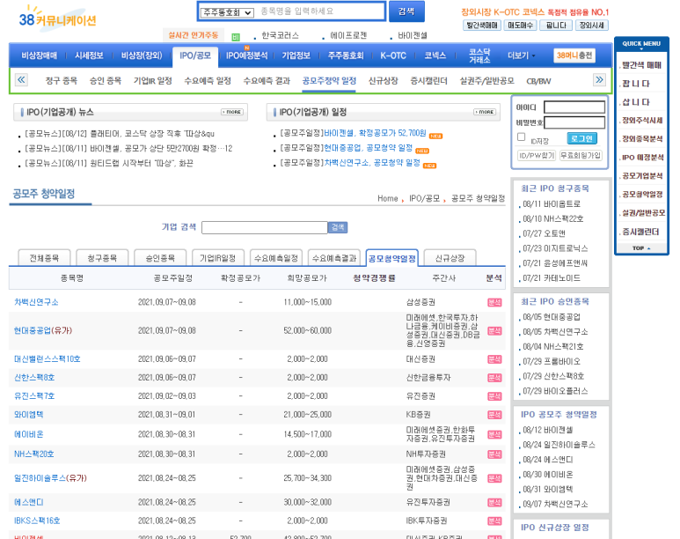Open 분석 icon for 신한스팩8호 row

pos(494,378)
